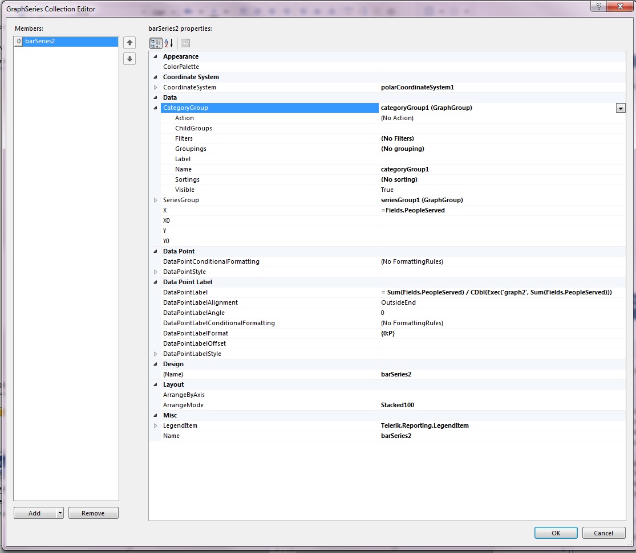636x553 pixels.
Task: Expand the DataPointLabelStyle property
Action: tap(155, 354)
